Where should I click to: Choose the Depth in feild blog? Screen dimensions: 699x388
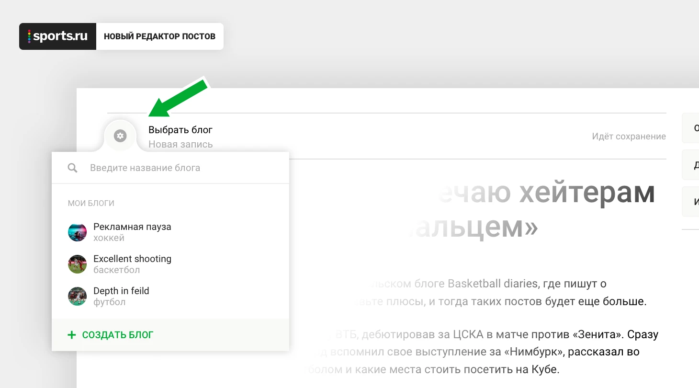point(170,296)
